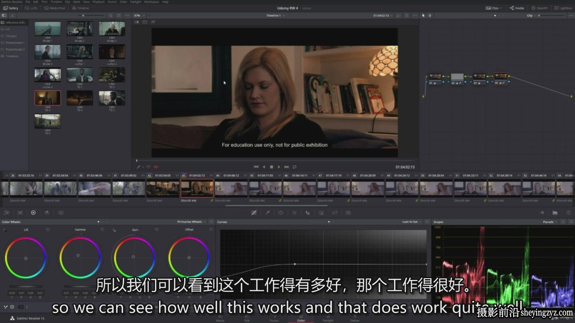Open the node editor Clip dropdown
Screen dimensions: 575x323
532,15
